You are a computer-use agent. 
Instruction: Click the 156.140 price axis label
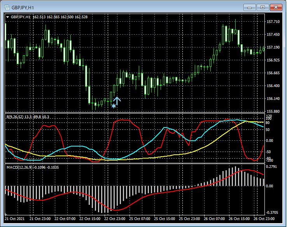point(273,99)
